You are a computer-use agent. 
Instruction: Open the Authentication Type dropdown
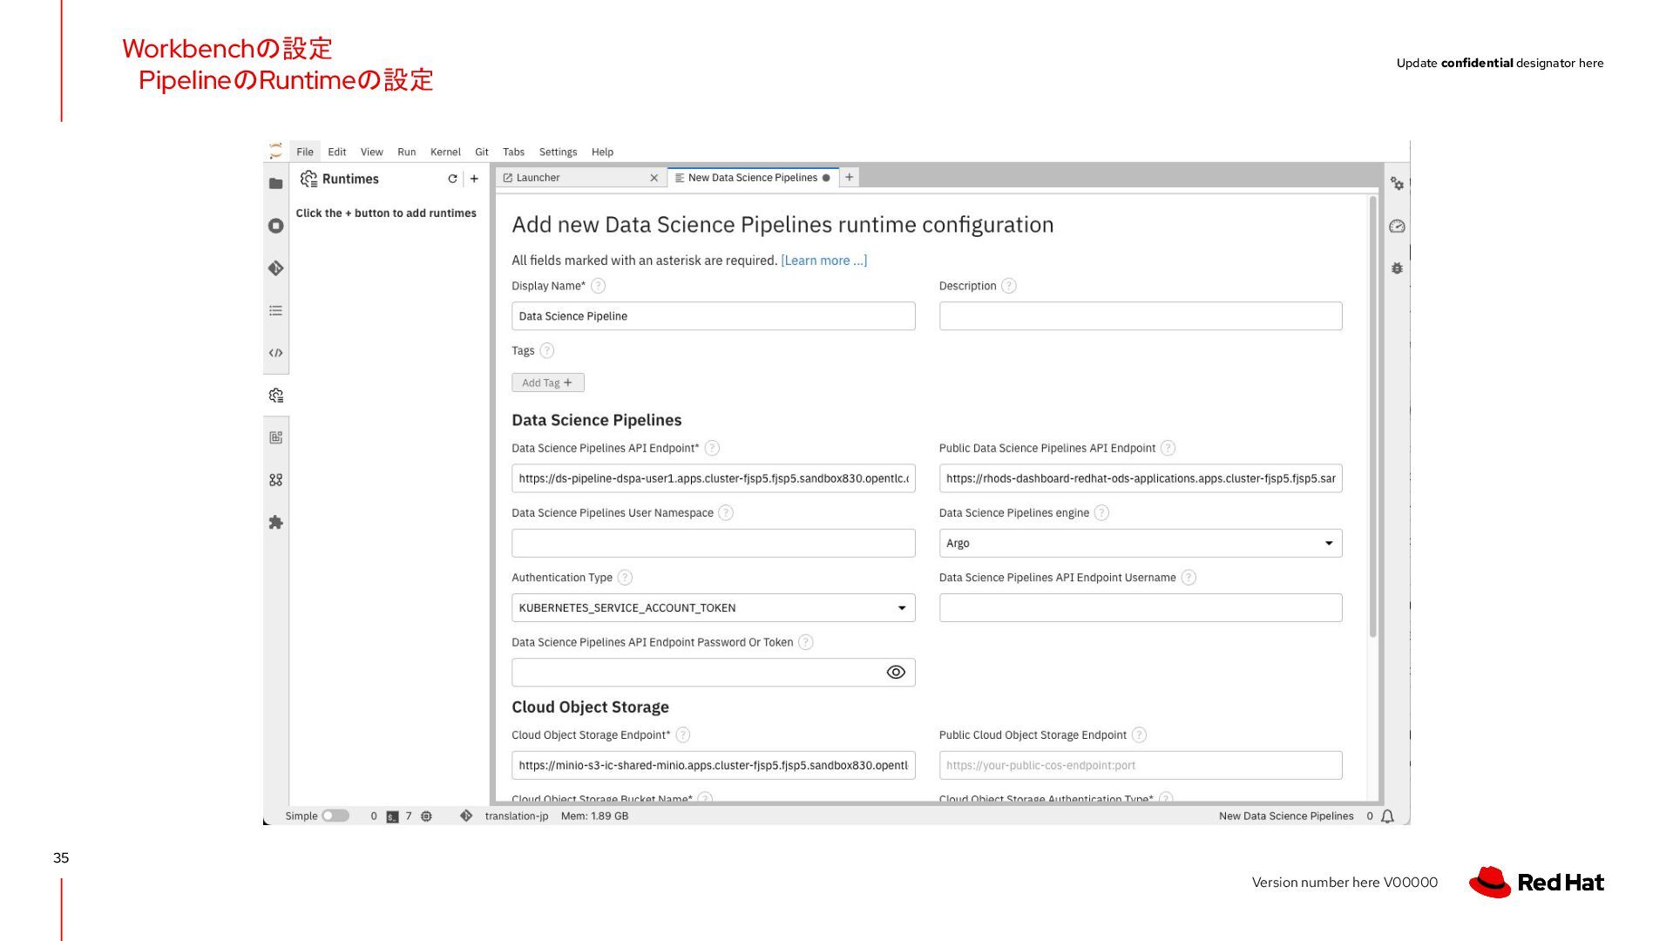(713, 608)
